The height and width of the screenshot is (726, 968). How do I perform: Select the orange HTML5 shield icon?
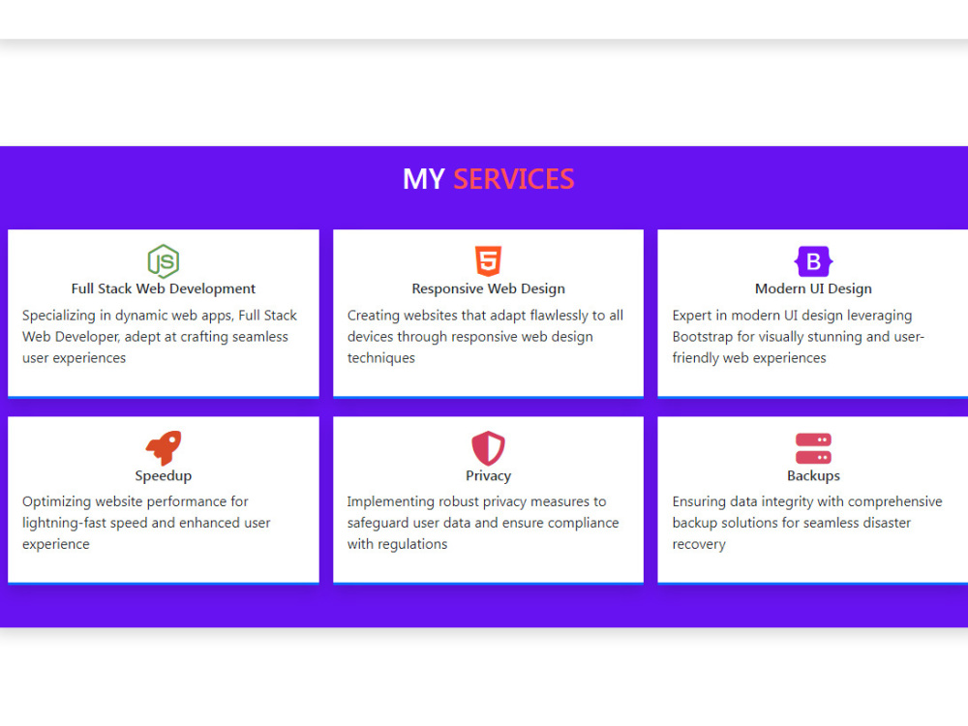tap(488, 259)
